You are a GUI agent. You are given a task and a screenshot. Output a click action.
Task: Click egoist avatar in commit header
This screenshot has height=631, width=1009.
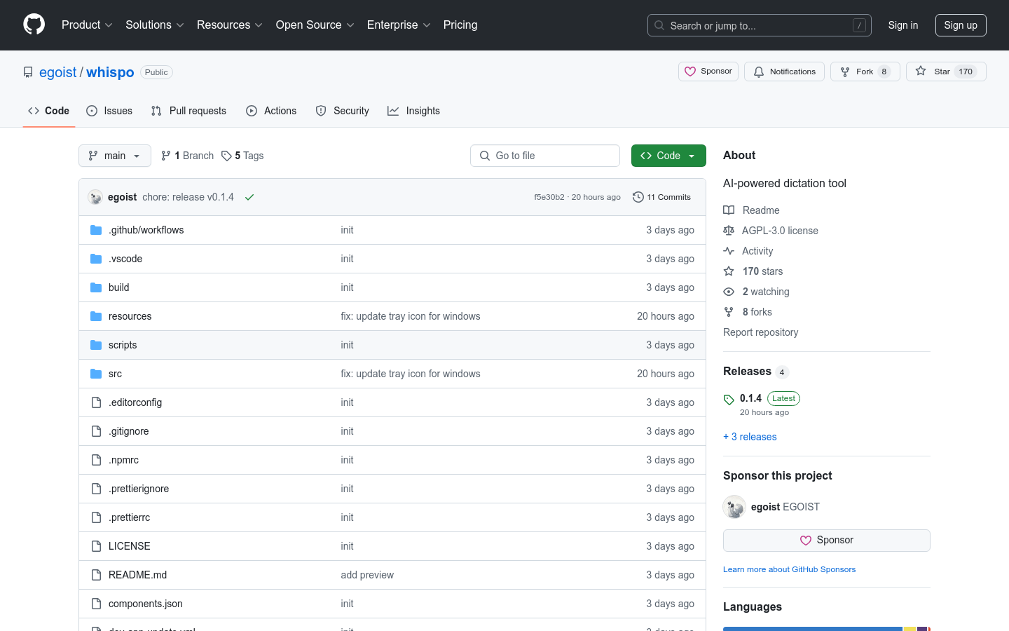[x=95, y=197]
